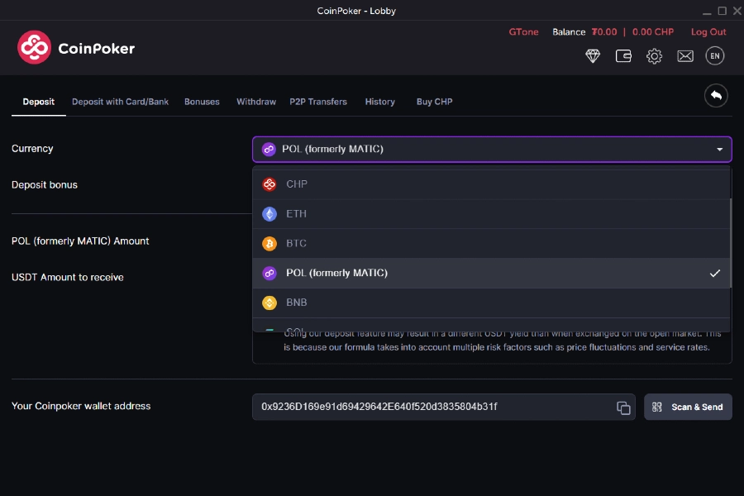Open the envelope messages icon

pos(684,56)
